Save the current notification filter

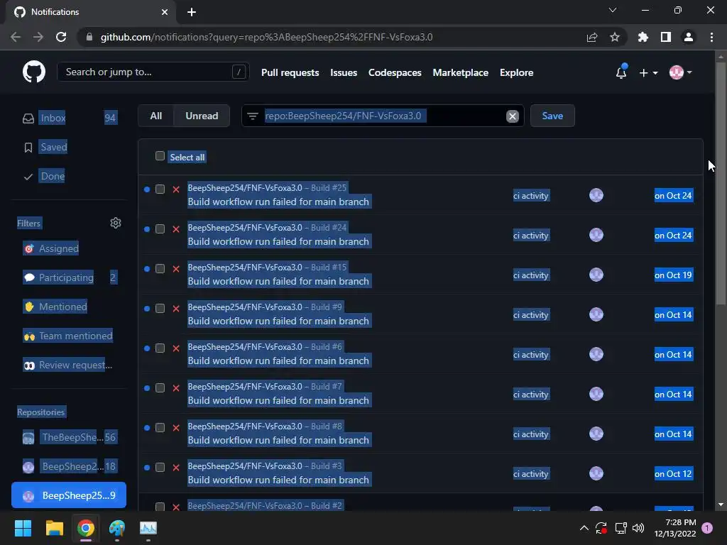pyautogui.click(x=552, y=116)
